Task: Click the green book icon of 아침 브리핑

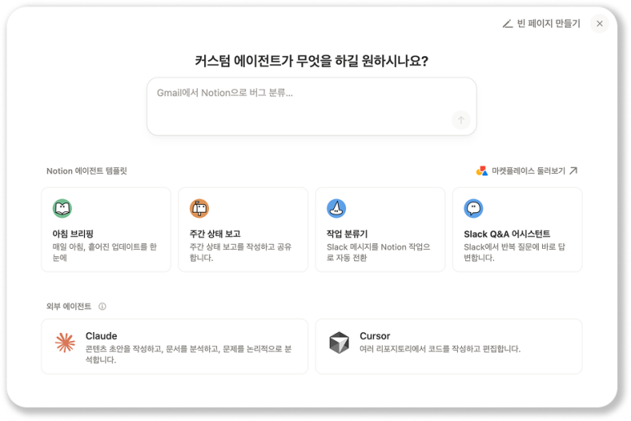Action: [x=62, y=208]
